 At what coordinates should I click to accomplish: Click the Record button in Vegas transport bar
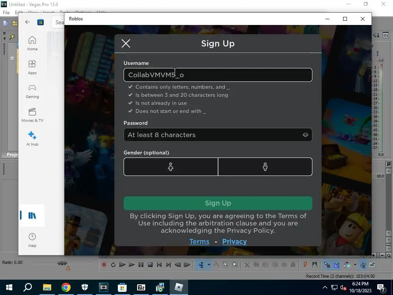coord(104,265)
